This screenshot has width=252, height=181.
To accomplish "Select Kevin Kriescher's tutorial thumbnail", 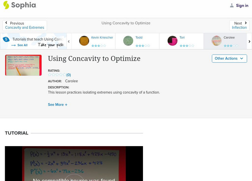I will click(84, 41).
